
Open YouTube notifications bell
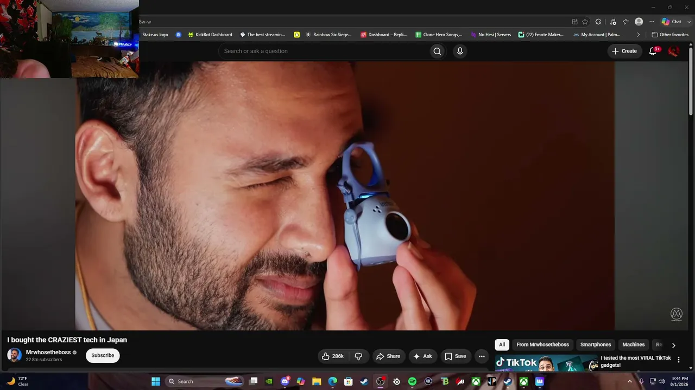653,51
